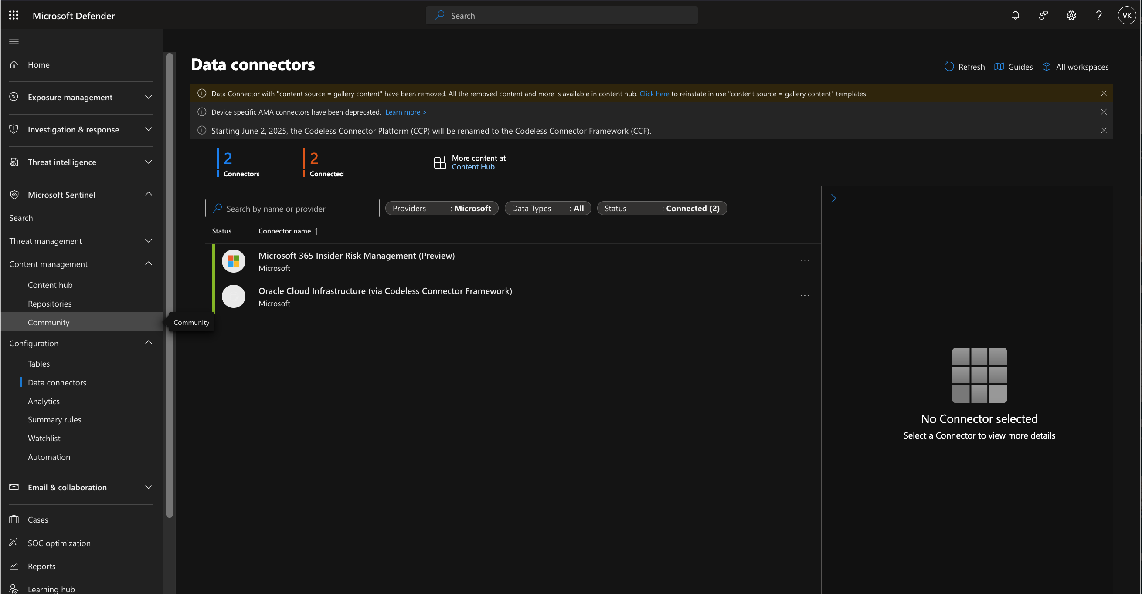Click the Refresh icon above Data connectors
1142x594 pixels.
click(949, 66)
